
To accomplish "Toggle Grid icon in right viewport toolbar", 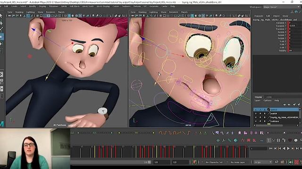I will pos(160,15).
